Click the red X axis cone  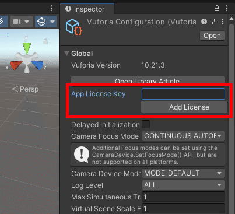point(15,65)
